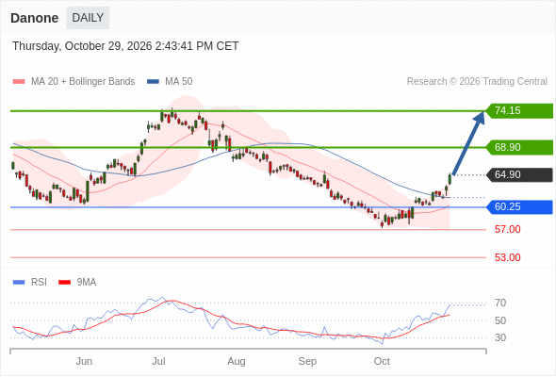Click the latest green candlestick near 64.90
The width and height of the screenshot is (556, 377).
[x=450, y=179]
